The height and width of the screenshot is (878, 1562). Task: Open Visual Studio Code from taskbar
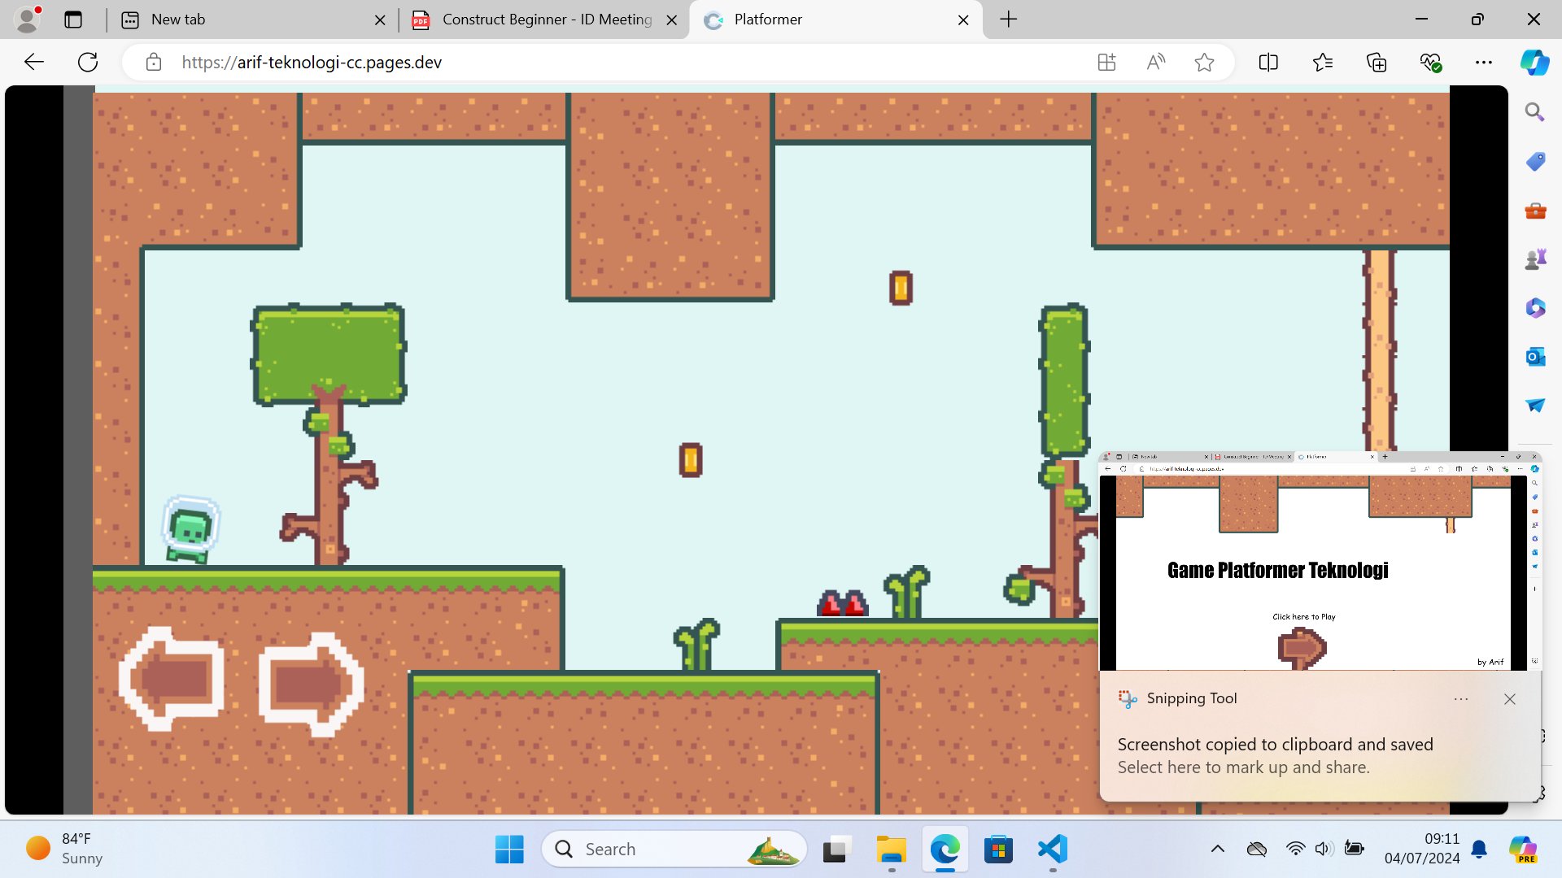1052,850
